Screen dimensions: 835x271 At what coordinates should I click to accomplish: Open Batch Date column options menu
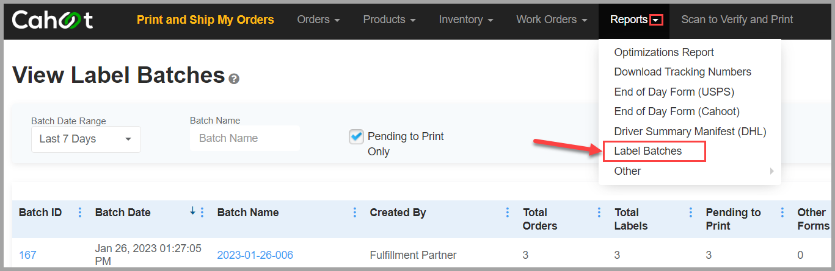(x=202, y=213)
